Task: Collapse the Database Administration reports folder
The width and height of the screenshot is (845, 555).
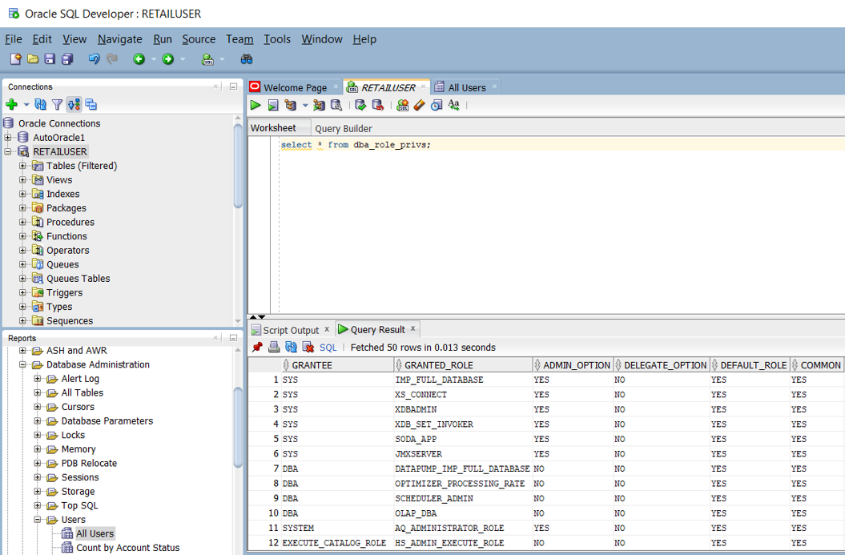Action: coord(23,364)
